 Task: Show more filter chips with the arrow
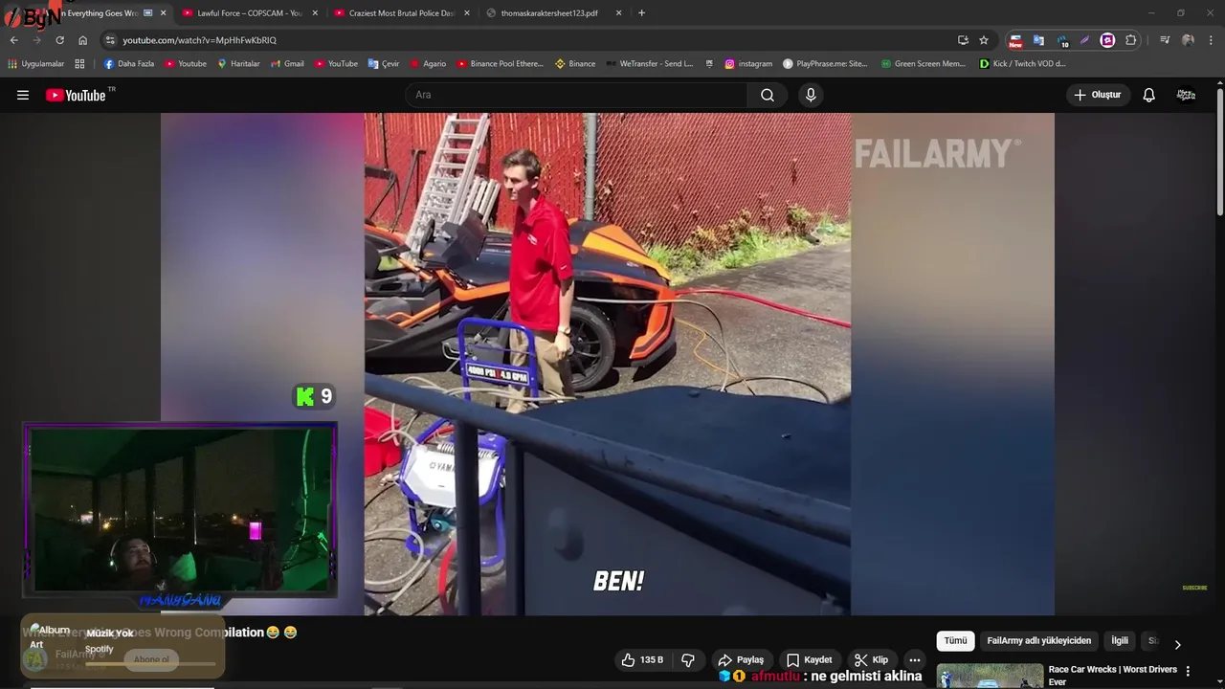[1177, 644]
